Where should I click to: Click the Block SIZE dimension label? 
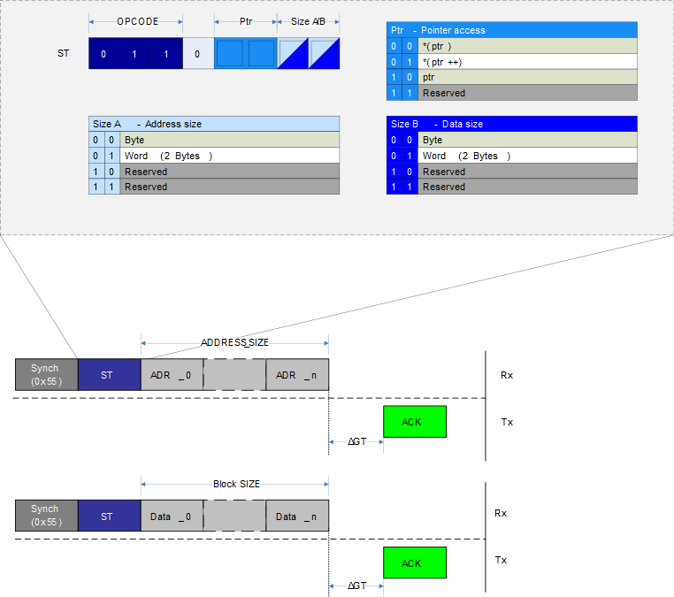[236, 484]
